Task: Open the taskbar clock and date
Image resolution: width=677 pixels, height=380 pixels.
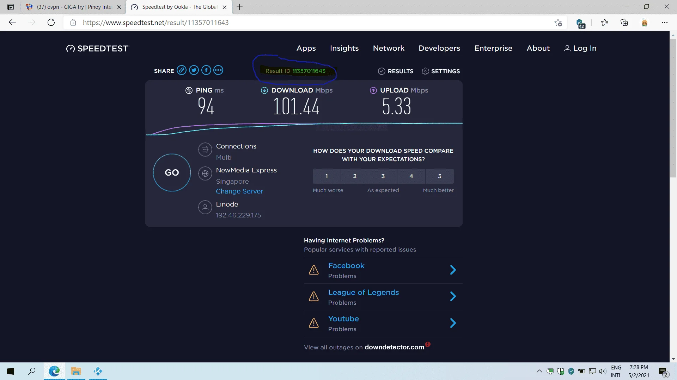Action: pos(639,371)
